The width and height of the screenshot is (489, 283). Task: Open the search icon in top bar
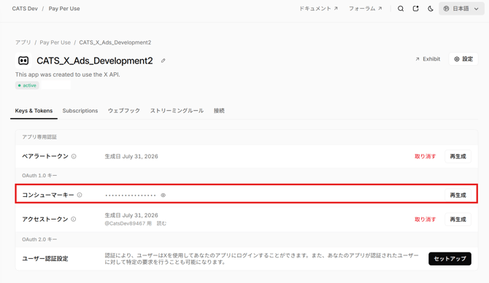(401, 9)
